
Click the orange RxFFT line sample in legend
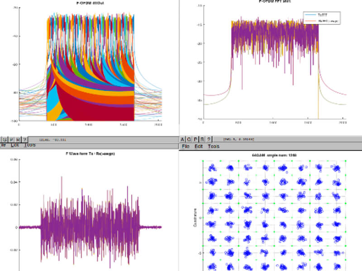(x=311, y=20)
